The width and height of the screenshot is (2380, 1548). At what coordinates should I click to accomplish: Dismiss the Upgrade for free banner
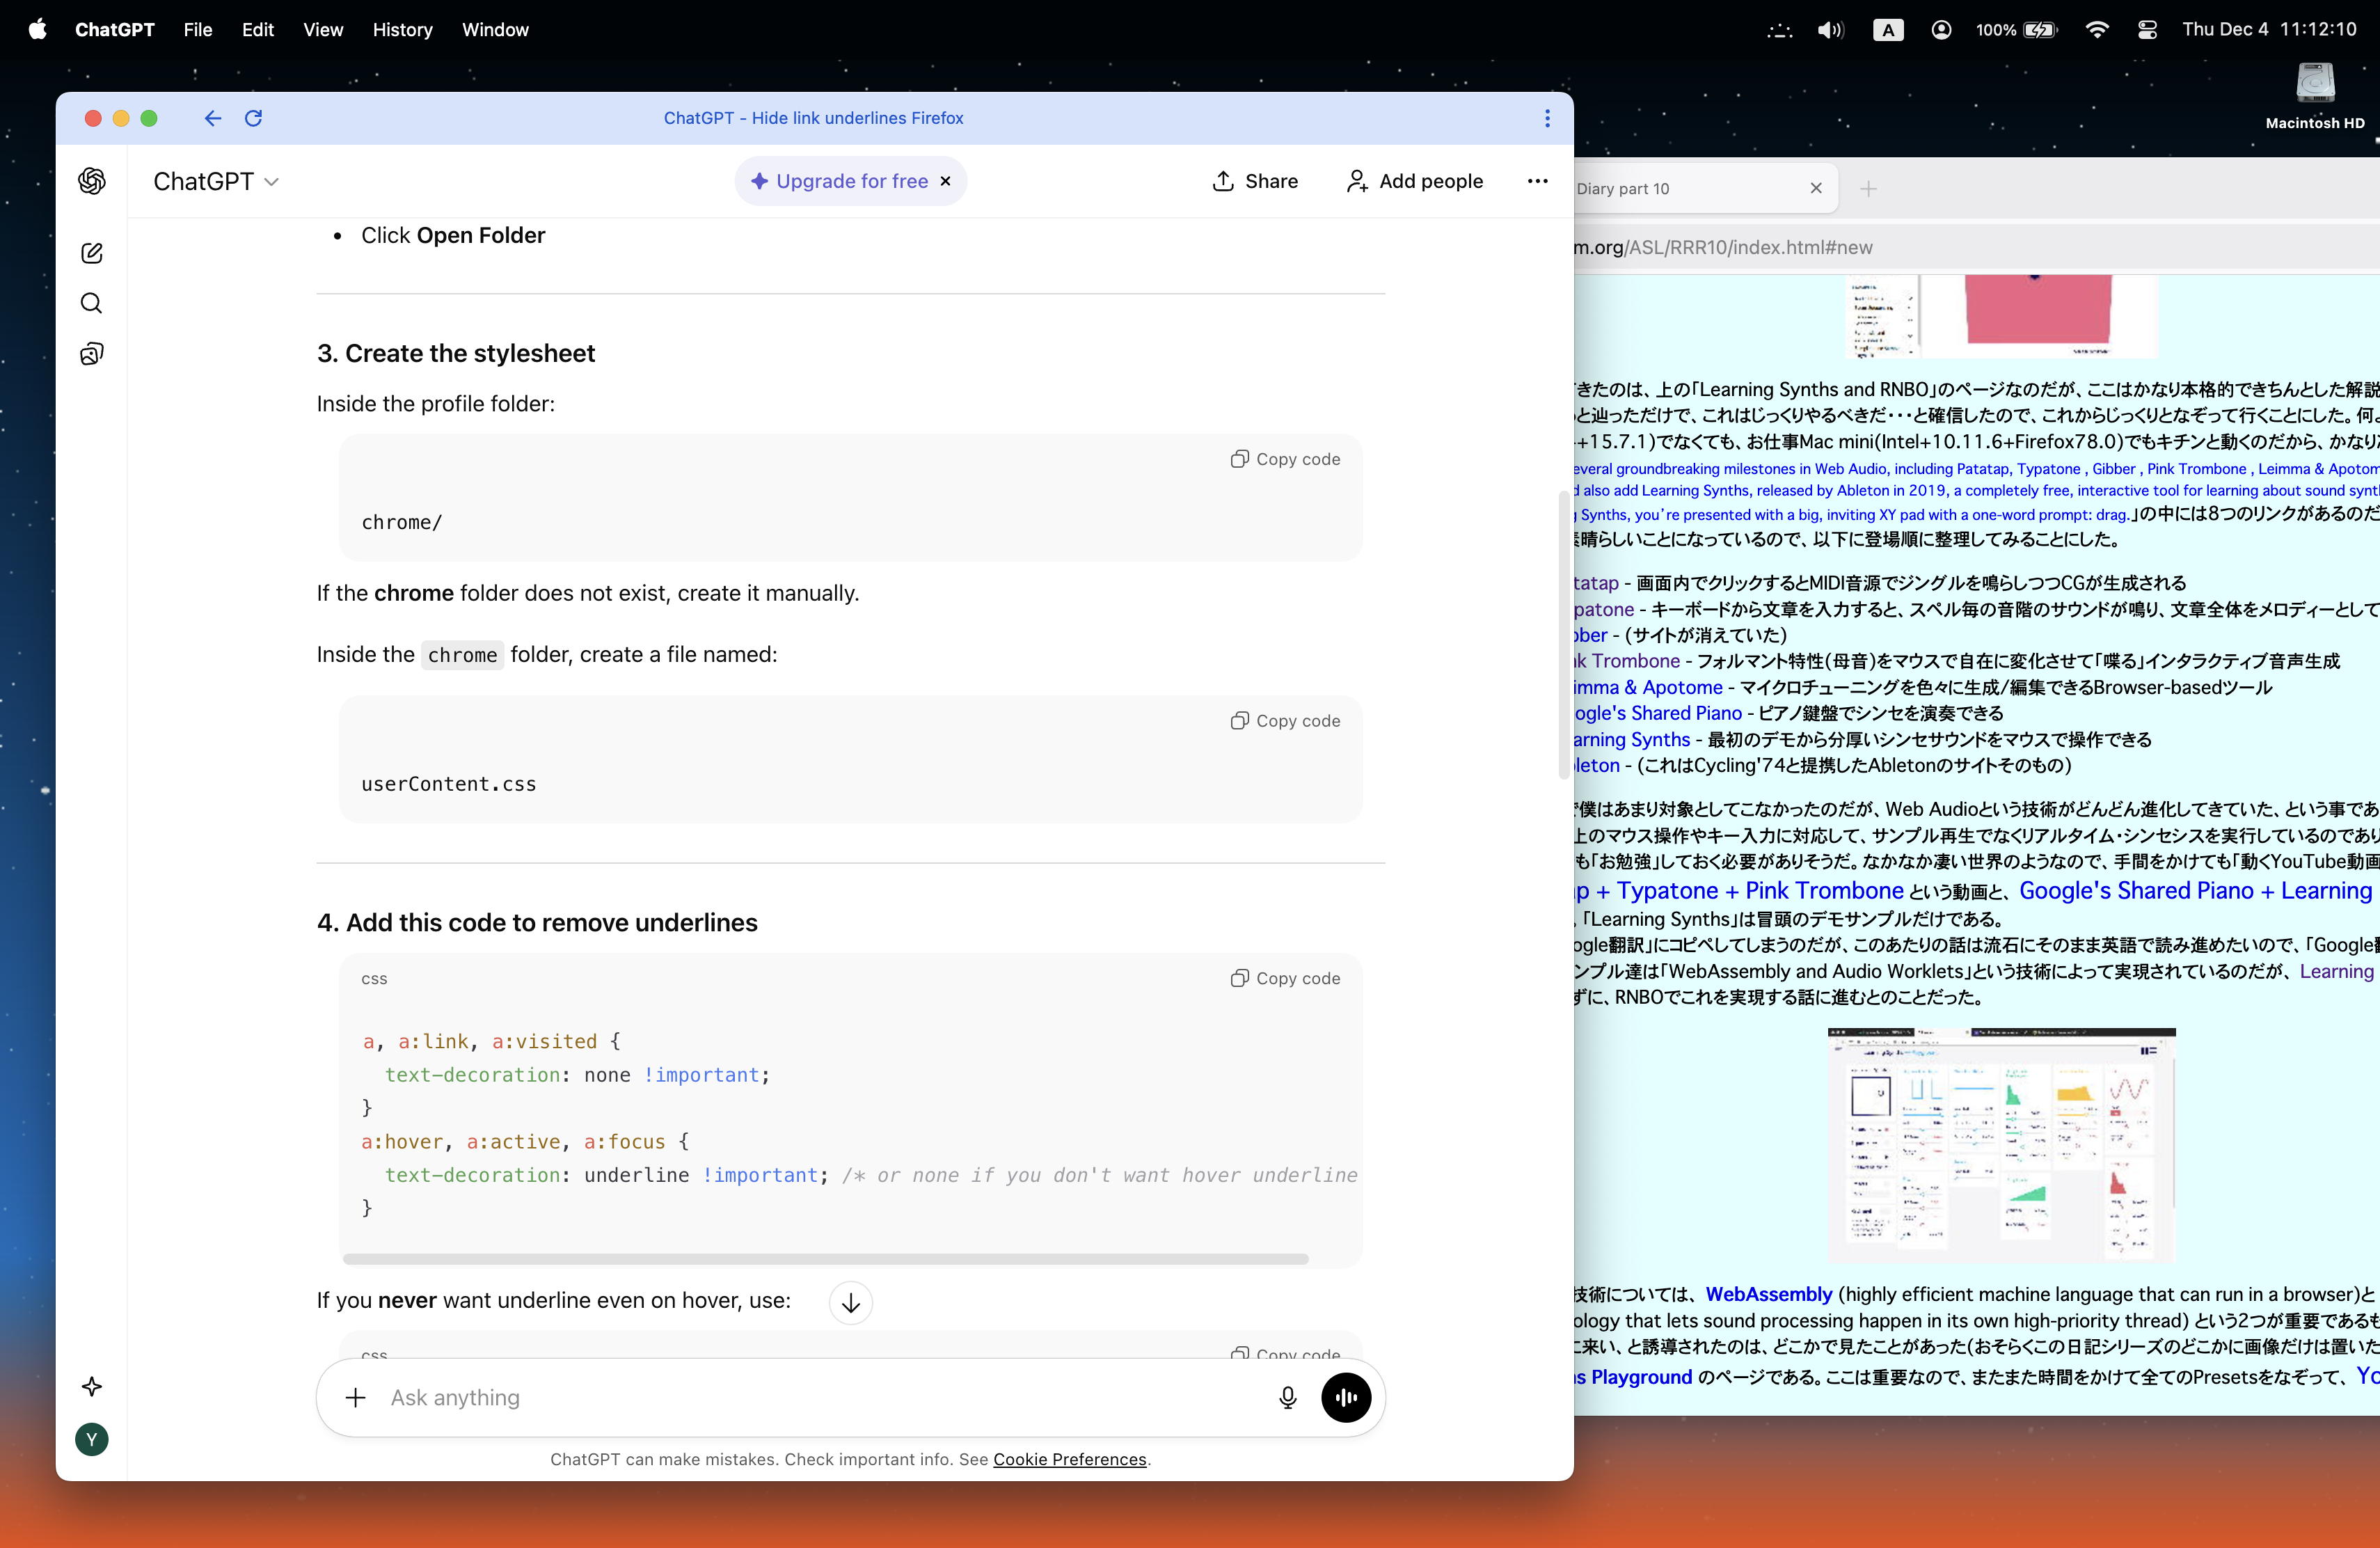click(945, 181)
